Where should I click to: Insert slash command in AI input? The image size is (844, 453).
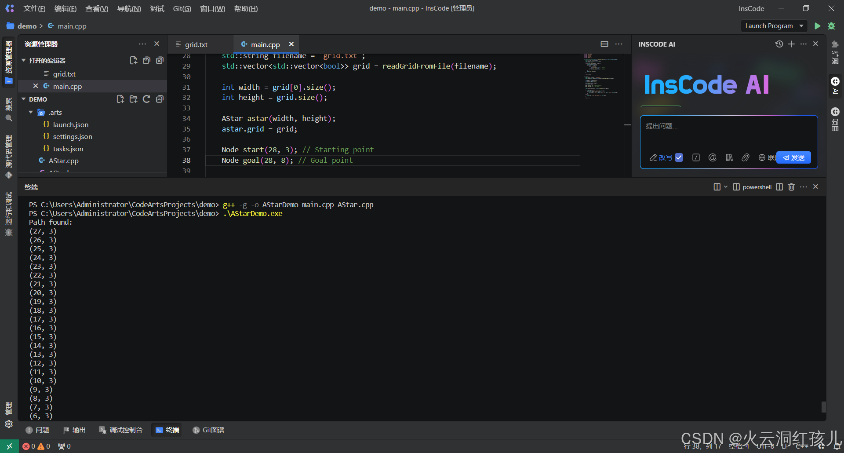pyautogui.click(x=696, y=157)
